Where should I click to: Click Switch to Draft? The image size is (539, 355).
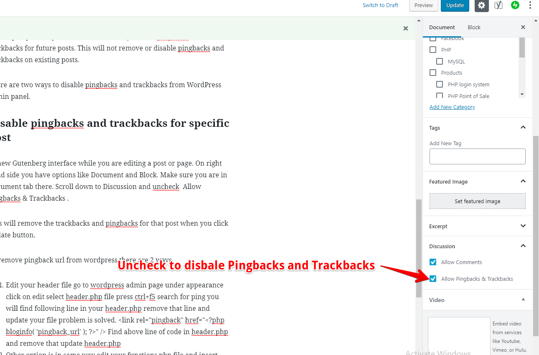tap(380, 5)
